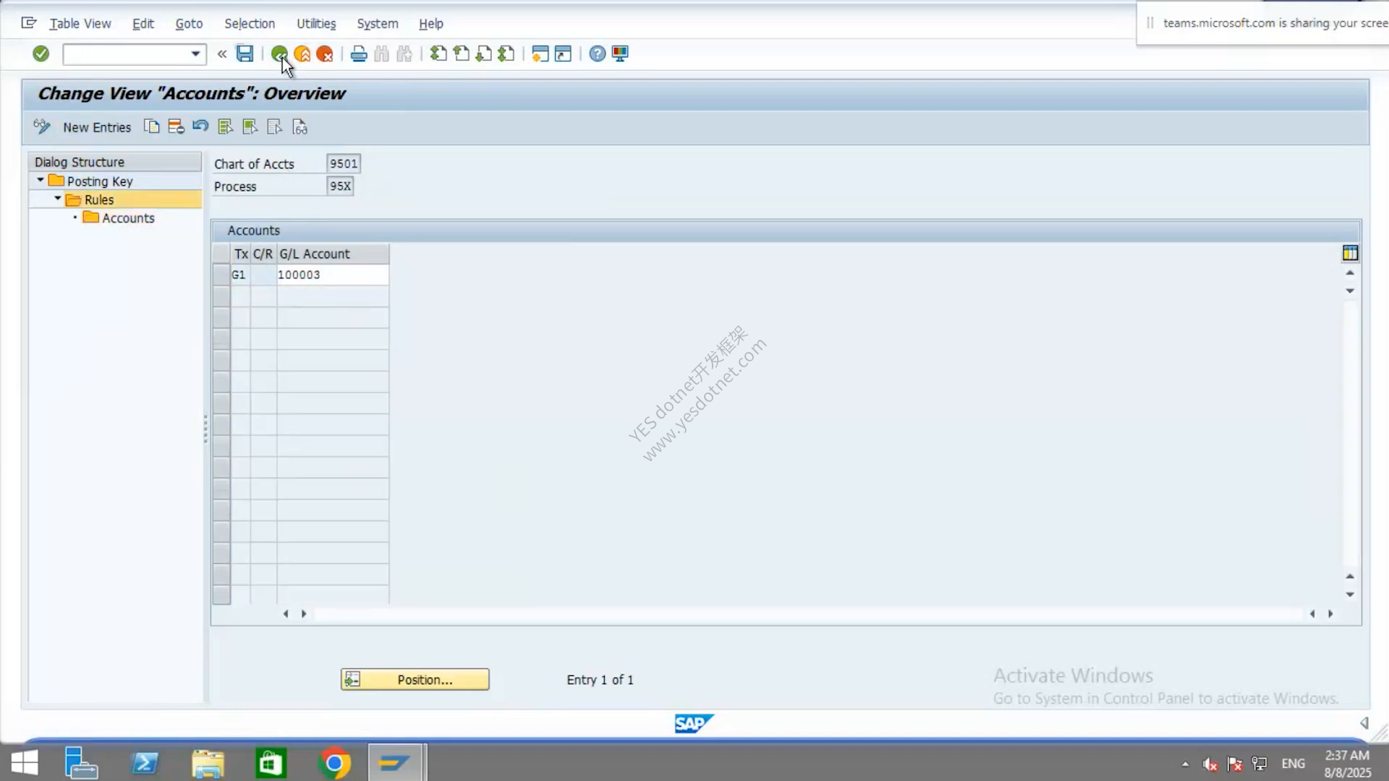Viewport: 1389px width, 781px height.
Task: Open the Utilities menu
Action: coord(316,23)
